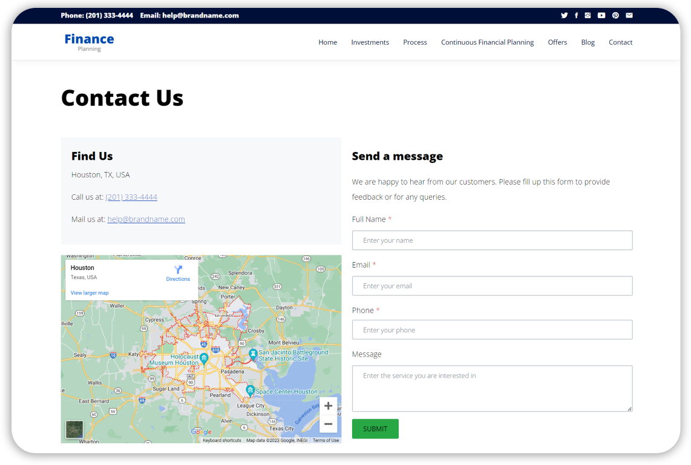Click the Finance Planning logo
This screenshot has width=691, height=465.
pyautogui.click(x=89, y=42)
